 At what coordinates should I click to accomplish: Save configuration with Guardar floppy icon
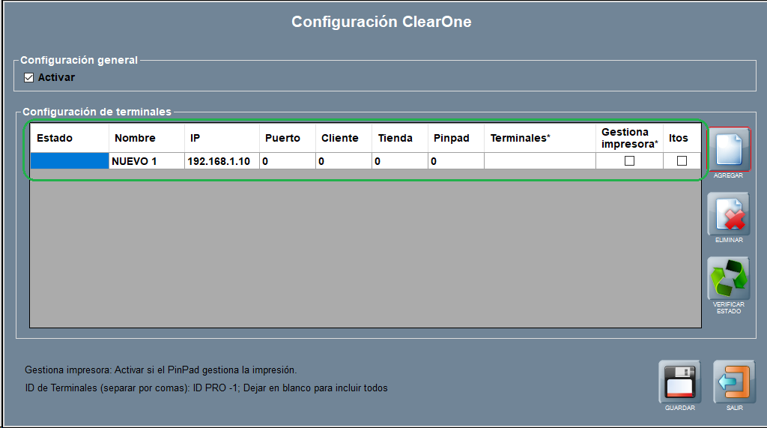tap(679, 382)
